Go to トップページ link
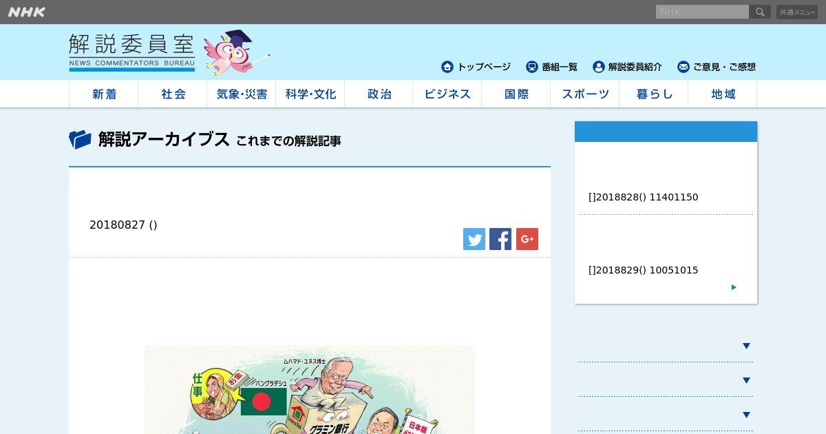This screenshot has height=434, width=826. pos(484,67)
